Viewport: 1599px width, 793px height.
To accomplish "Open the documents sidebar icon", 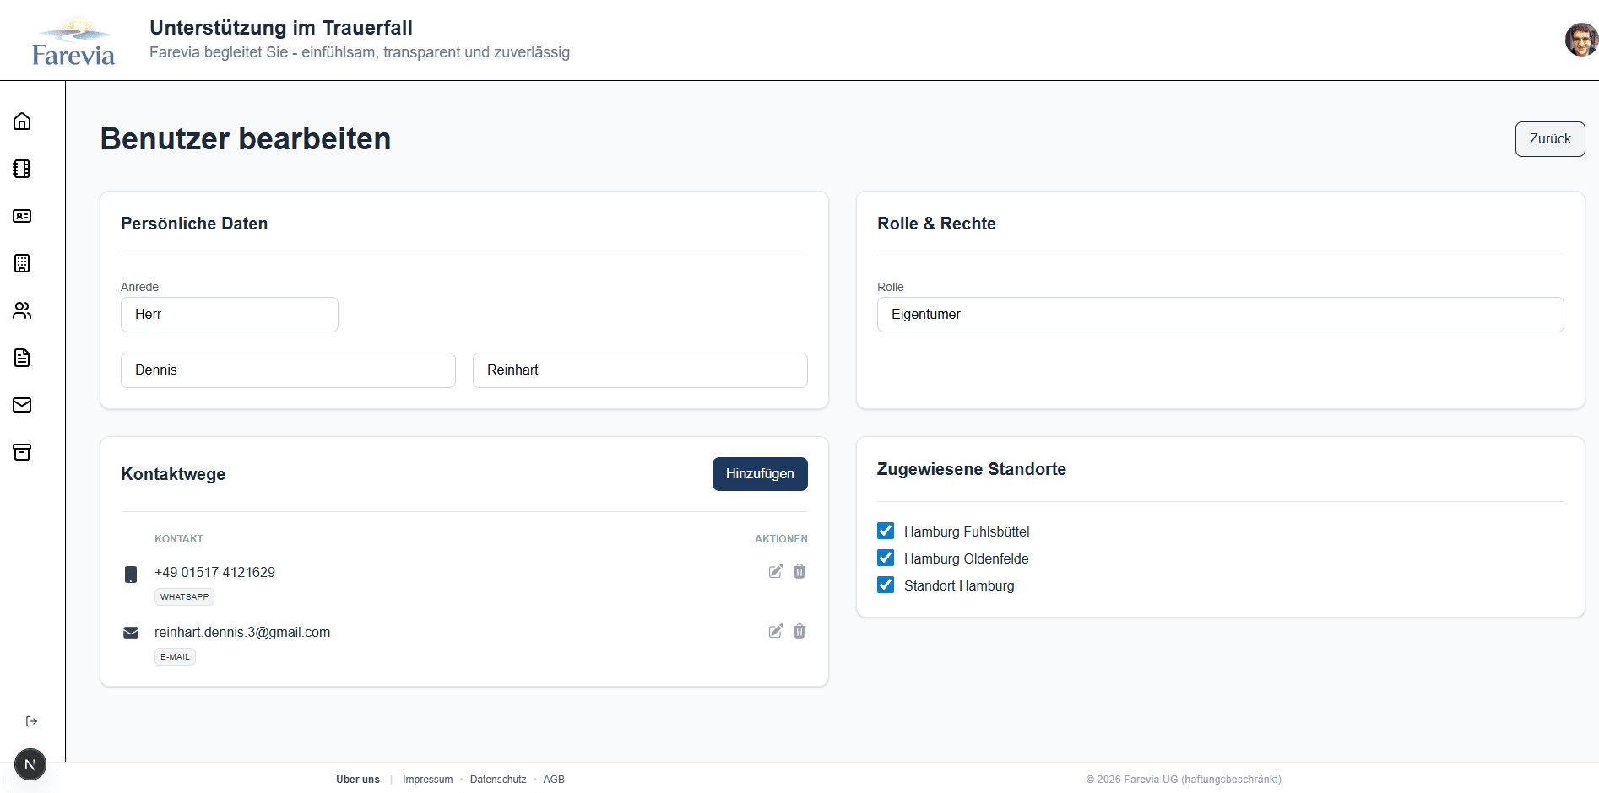I will (x=22, y=358).
